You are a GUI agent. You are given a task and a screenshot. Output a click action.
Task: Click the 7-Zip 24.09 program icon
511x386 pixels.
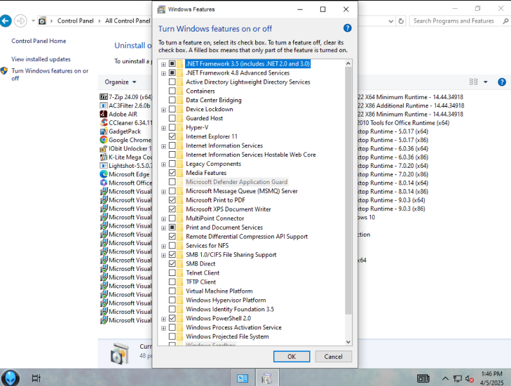pyautogui.click(x=103, y=97)
